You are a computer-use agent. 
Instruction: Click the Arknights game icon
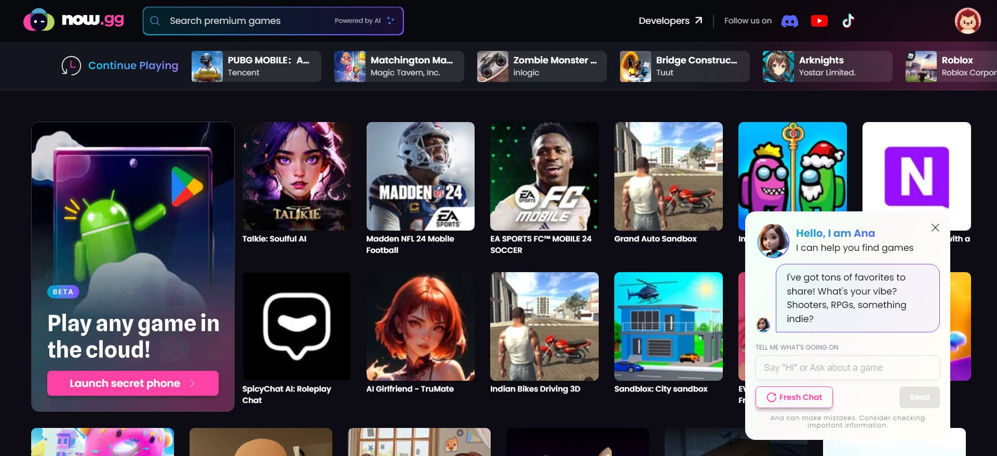tap(778, 66)
